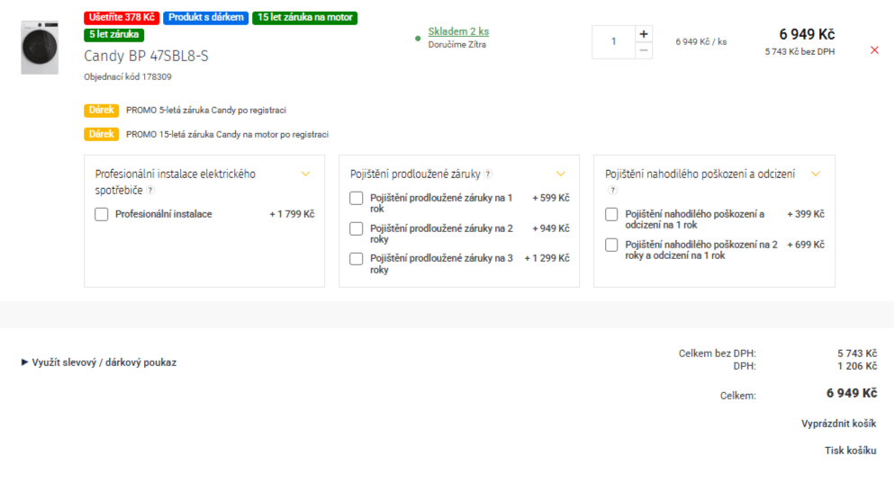Click the Produkt s dárkem badge
This screenshot has height=483, width=894.
click(x=206, y=18)
